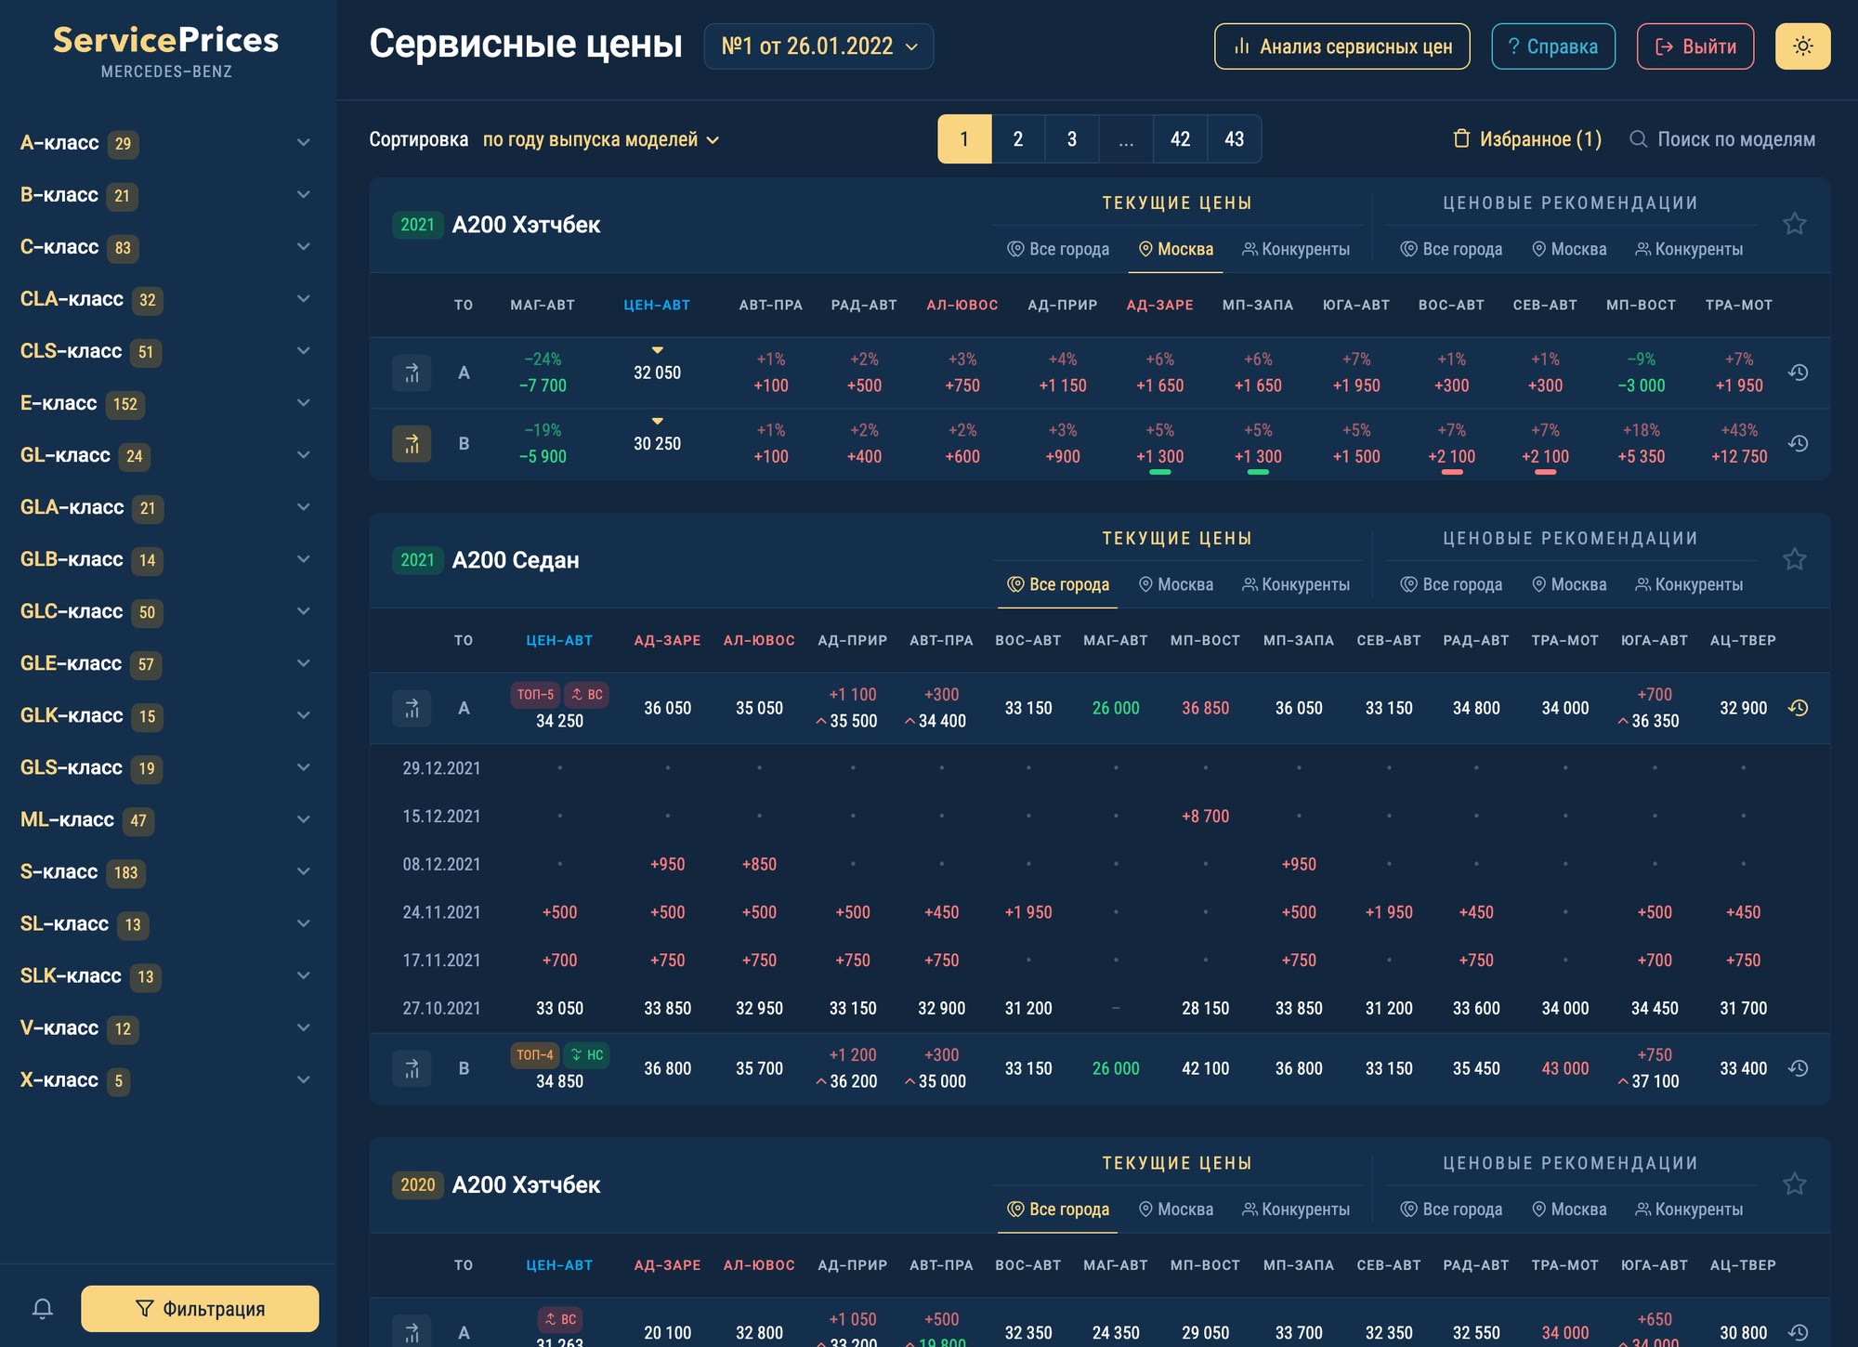Click НС badge in Седан row B

point(586,1054)
